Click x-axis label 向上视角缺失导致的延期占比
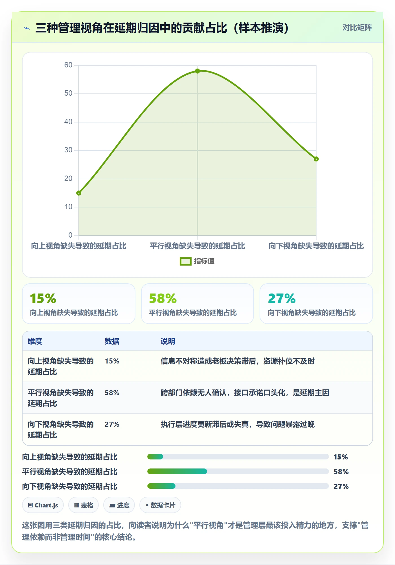This screenshot has height=565, width=395. point(79,246)
